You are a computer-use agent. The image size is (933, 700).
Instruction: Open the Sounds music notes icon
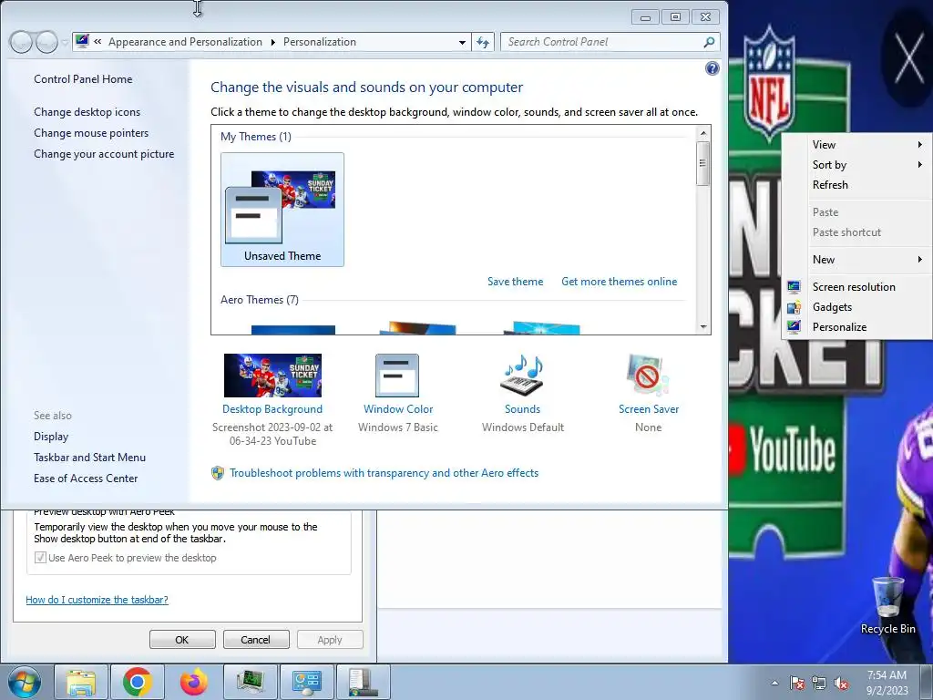coord(522,376)
